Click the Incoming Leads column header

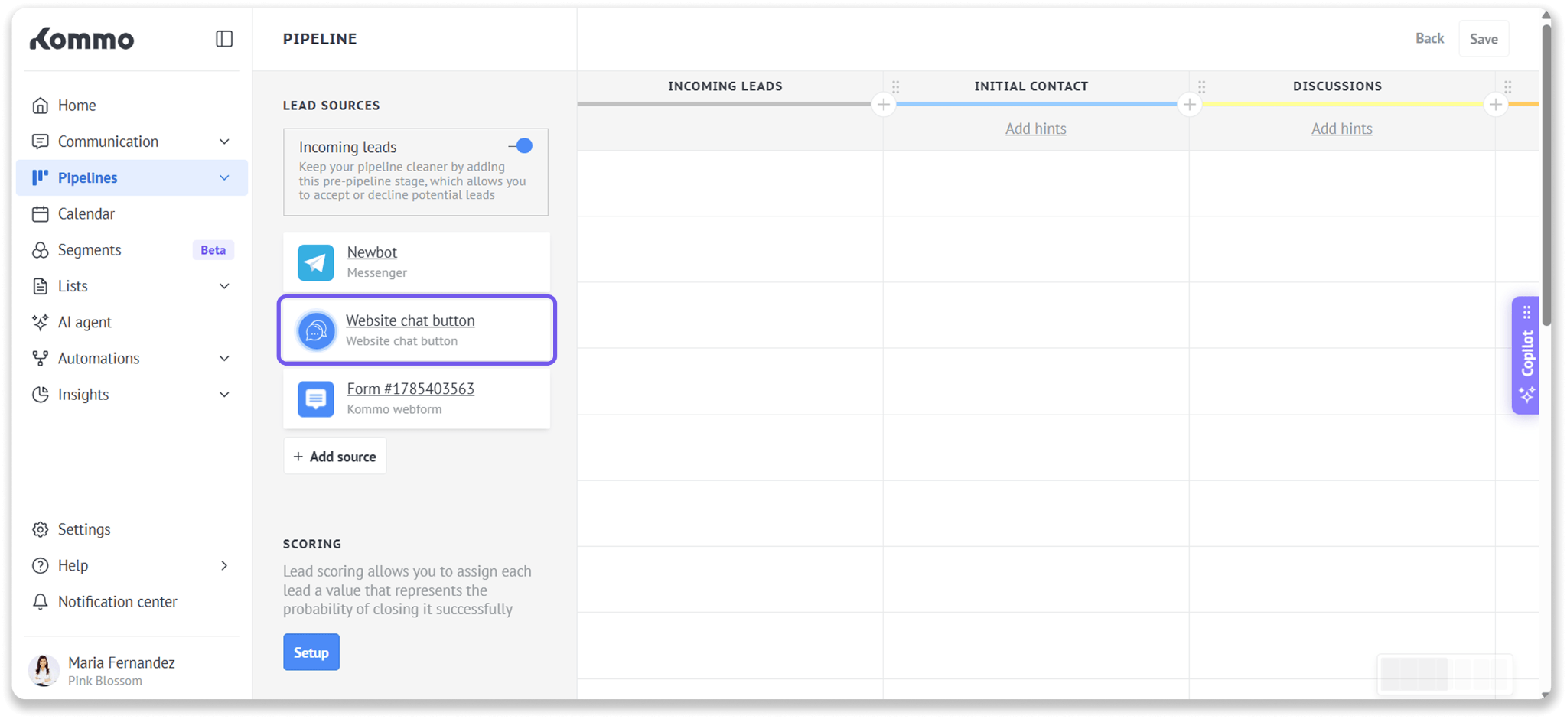(725, 86)
